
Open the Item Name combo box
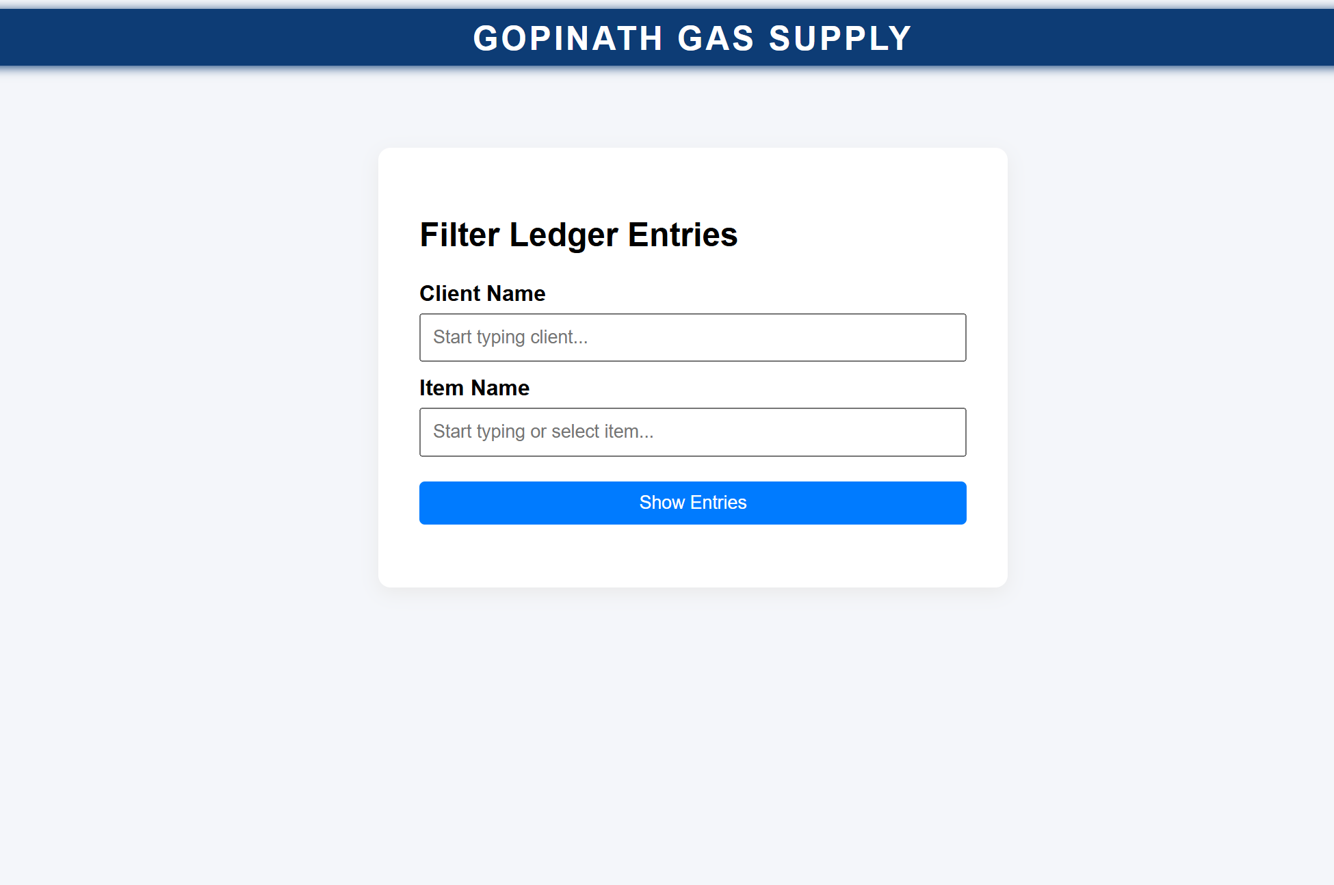point(692,432)
